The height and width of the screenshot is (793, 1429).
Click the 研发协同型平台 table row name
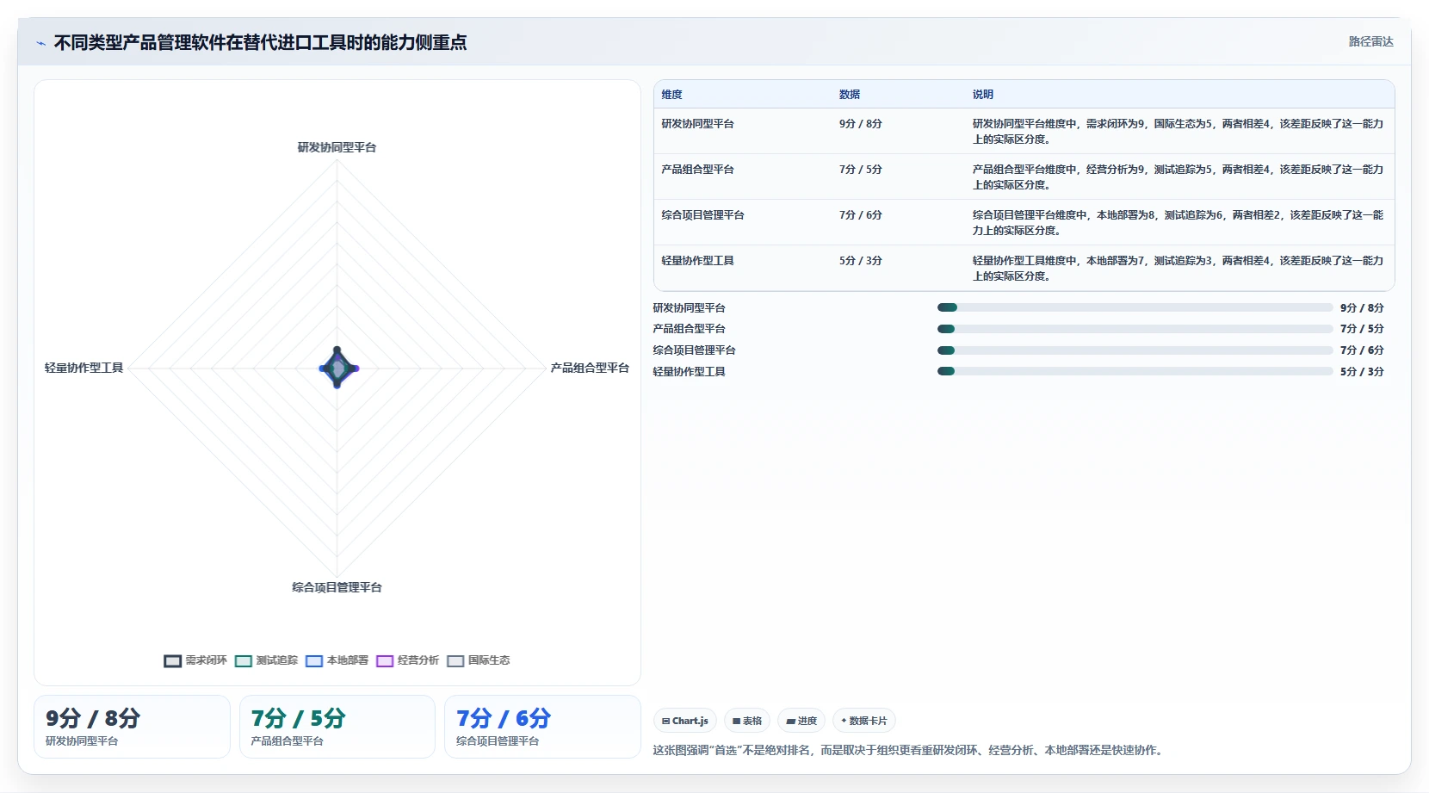point(697,124)
